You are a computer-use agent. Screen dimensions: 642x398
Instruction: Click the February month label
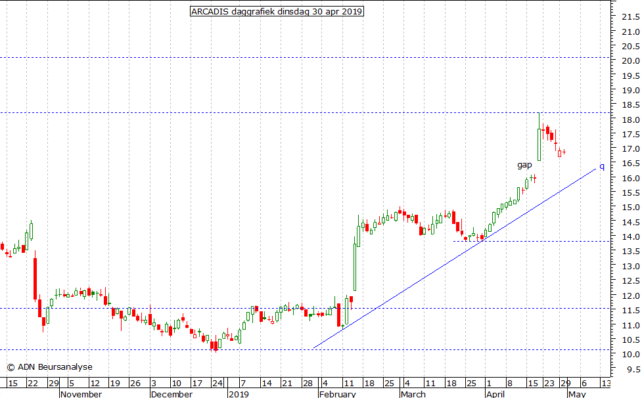click(x=337, y=394)
